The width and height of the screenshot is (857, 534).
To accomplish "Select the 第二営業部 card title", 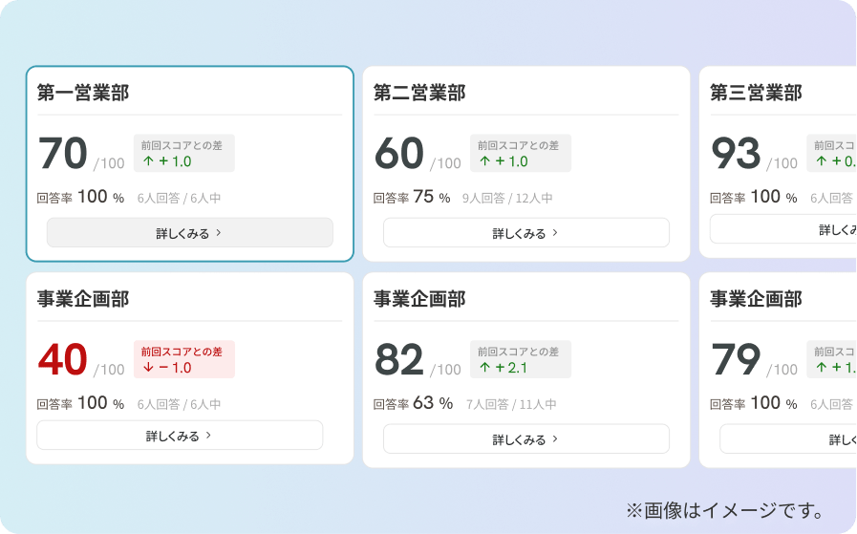I will [419, 93].
